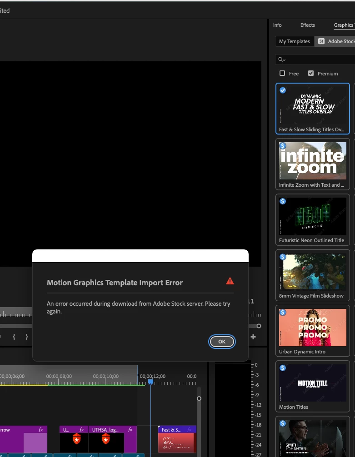The image size is (355, 457).
Task: Click the dollar badge on Infinite Zoom template
Action: [283, 146]
